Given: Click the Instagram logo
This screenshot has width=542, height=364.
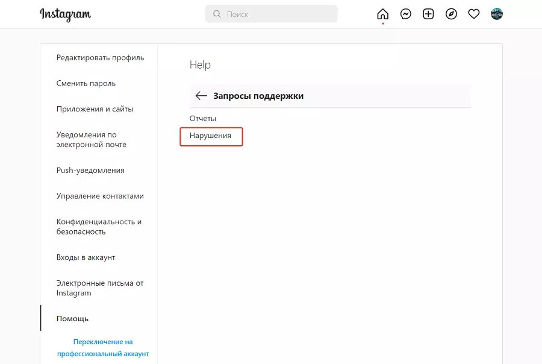Looking at the screenshot, I should (x=65, y=14).
